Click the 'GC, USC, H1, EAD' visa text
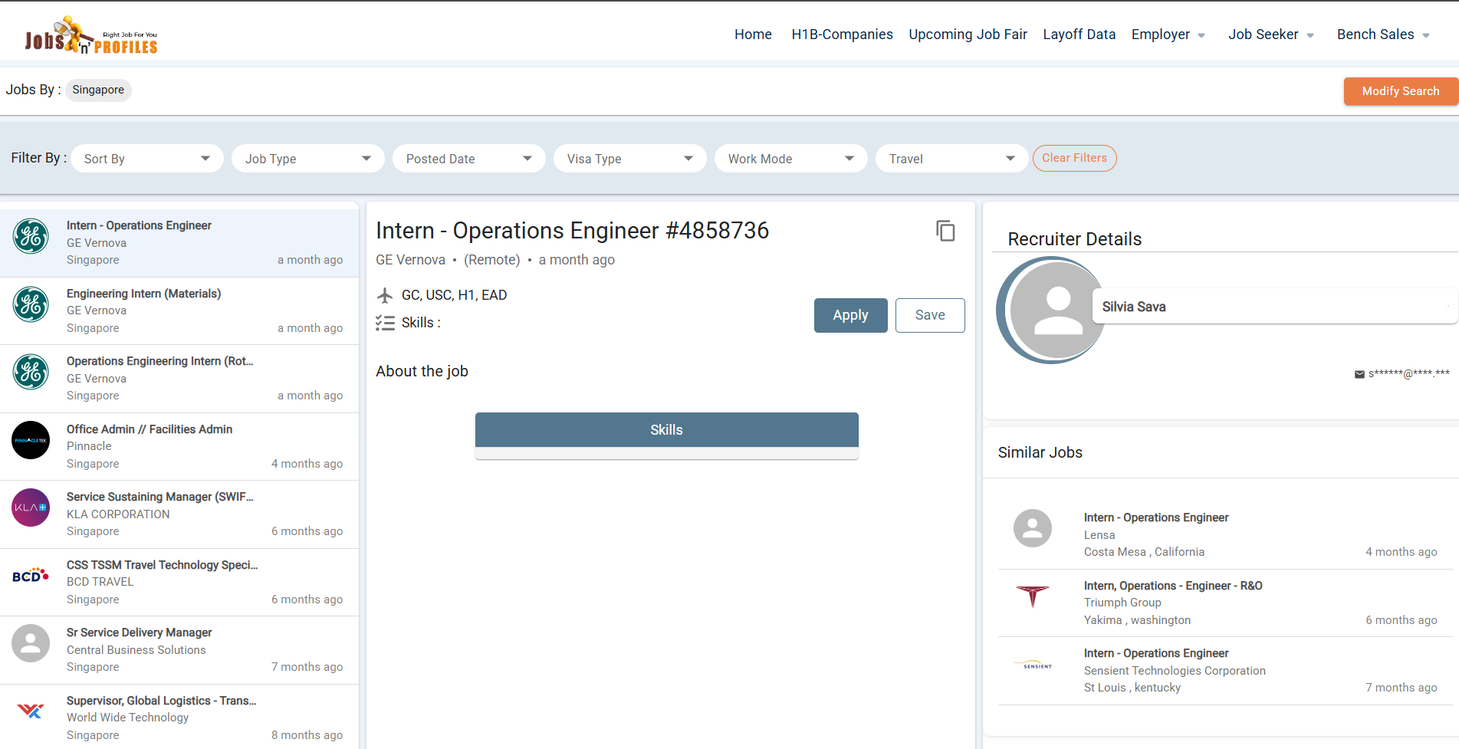This screenshot has width=1459, height=749. pos(454,295)
